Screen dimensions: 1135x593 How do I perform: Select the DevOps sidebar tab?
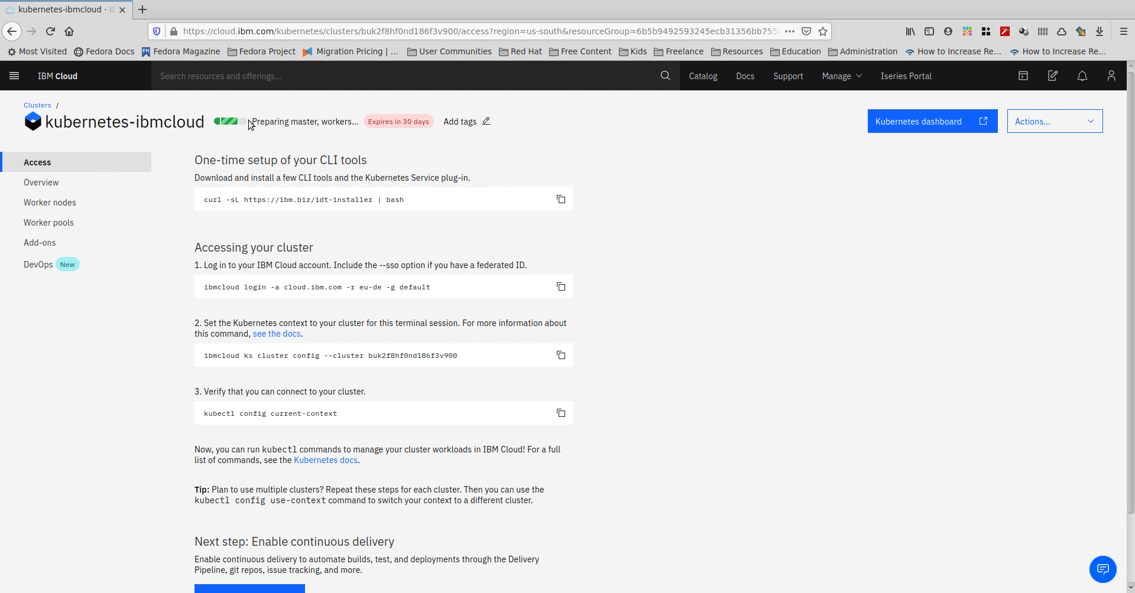coord(76,264)
